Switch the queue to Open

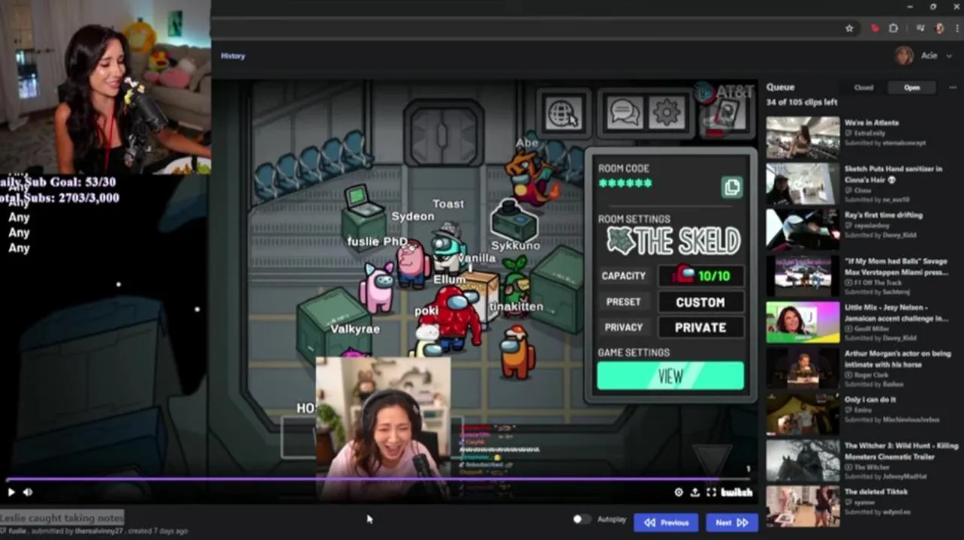[x=911, y=88]
